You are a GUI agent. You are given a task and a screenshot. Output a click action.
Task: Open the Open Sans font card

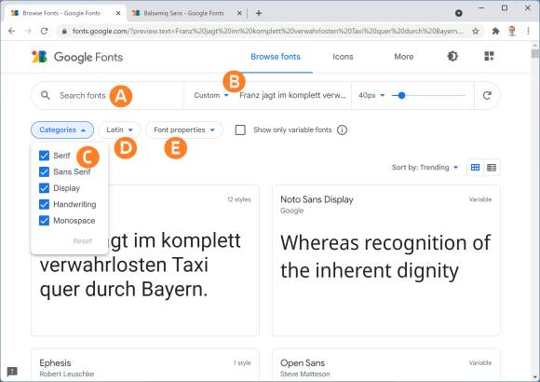coord(386,364)
